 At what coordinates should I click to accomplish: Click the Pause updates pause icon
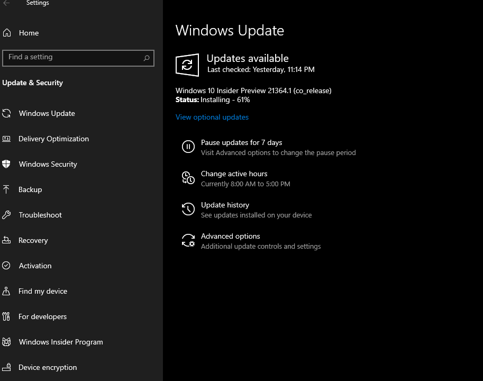coord(188,147)
